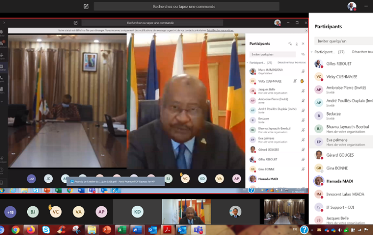Toggle Vicky CUSHMAJEE's microphone mute icon
Viewport: 373px width, 235px height.
pyautogui.click(x=295, y=81)
